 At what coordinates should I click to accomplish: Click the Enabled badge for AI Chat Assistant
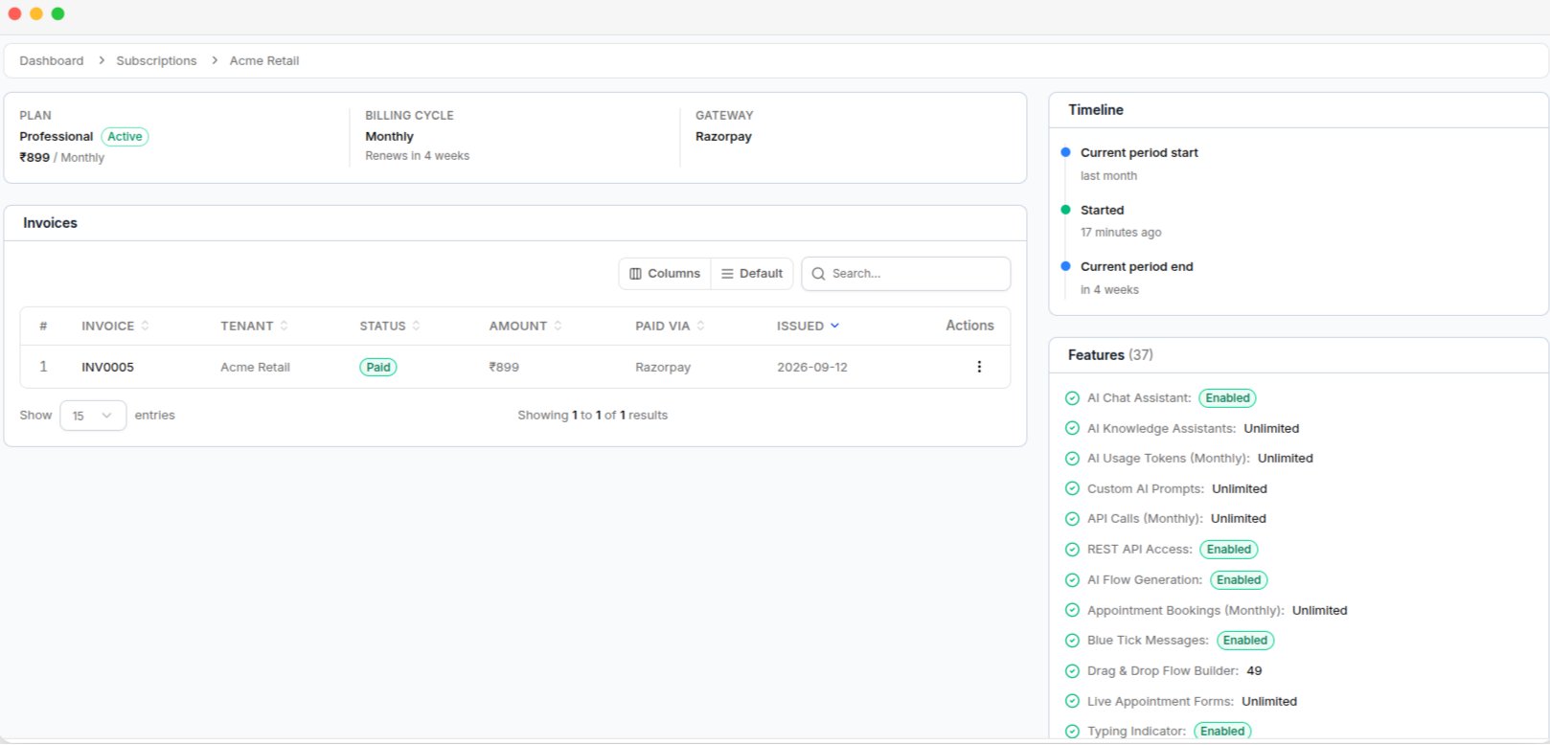1227,398
